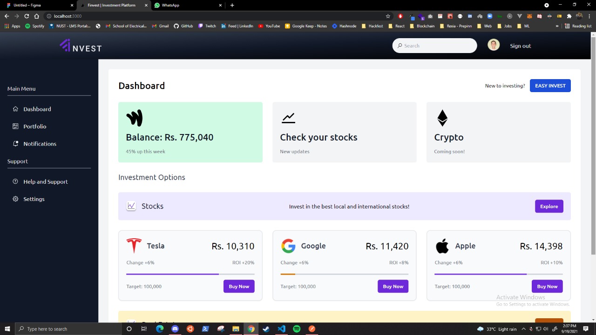The width and height of the screenshot is (596, 335).
Task: Explore the Stocks investment options
Action: click(549, 206)
